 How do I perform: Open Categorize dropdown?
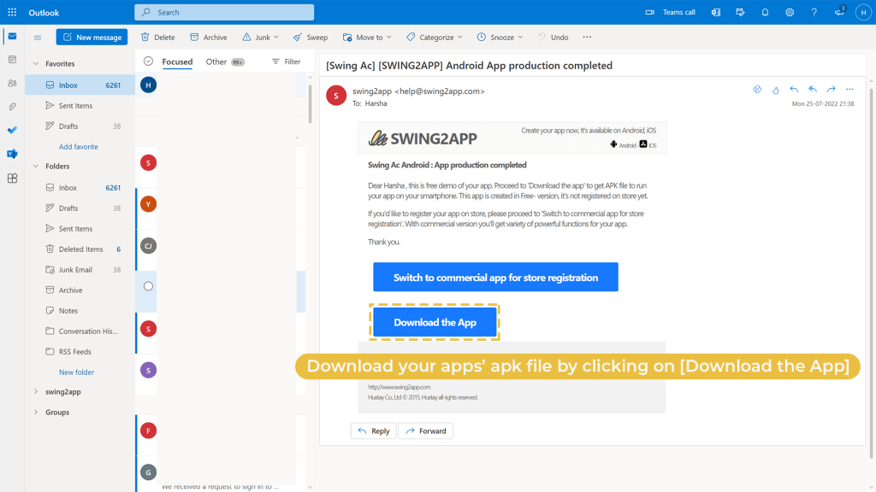[x=435, y=38]
